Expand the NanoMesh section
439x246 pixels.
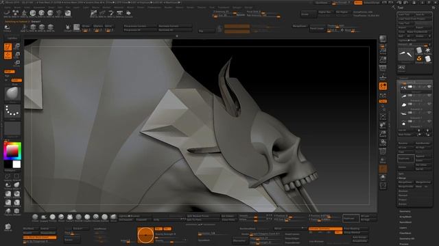405,222
